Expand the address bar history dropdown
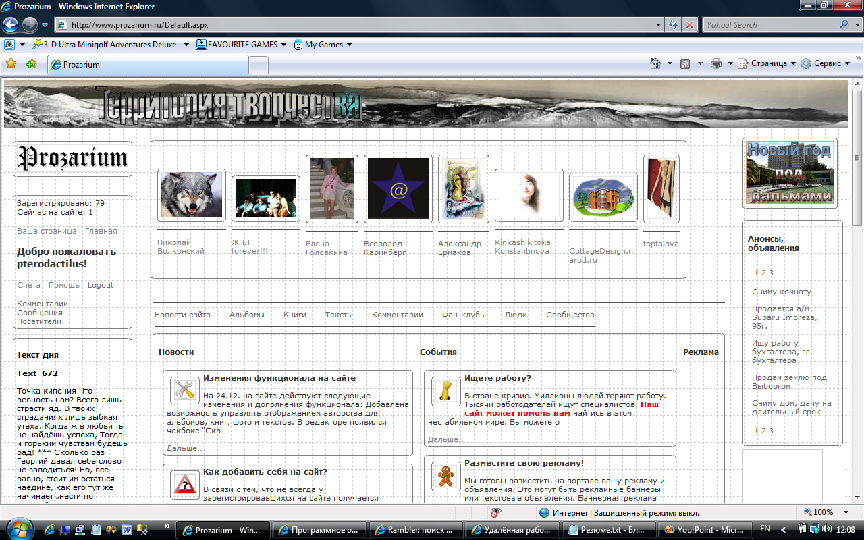 pyautogui.click(x=658, y=24)
